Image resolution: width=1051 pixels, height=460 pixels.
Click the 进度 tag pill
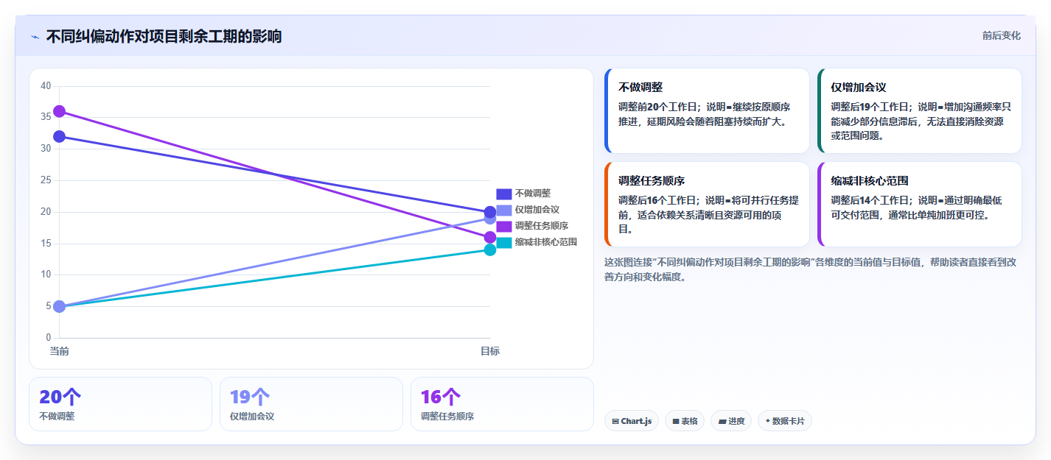pyautogui.click(x=731, y=421)
